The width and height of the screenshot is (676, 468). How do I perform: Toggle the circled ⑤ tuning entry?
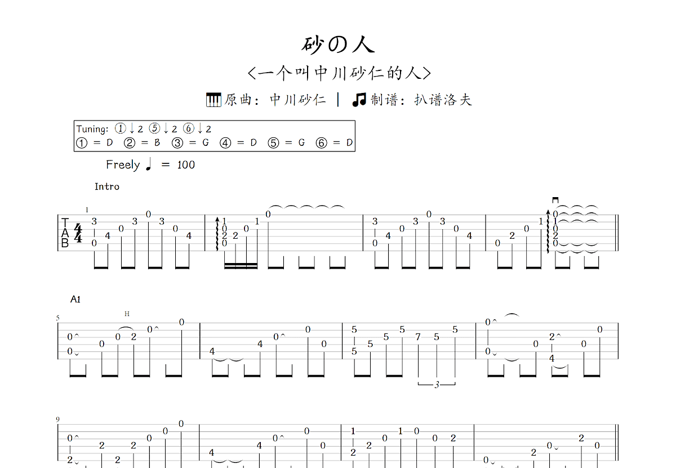[x=273, y=142]
